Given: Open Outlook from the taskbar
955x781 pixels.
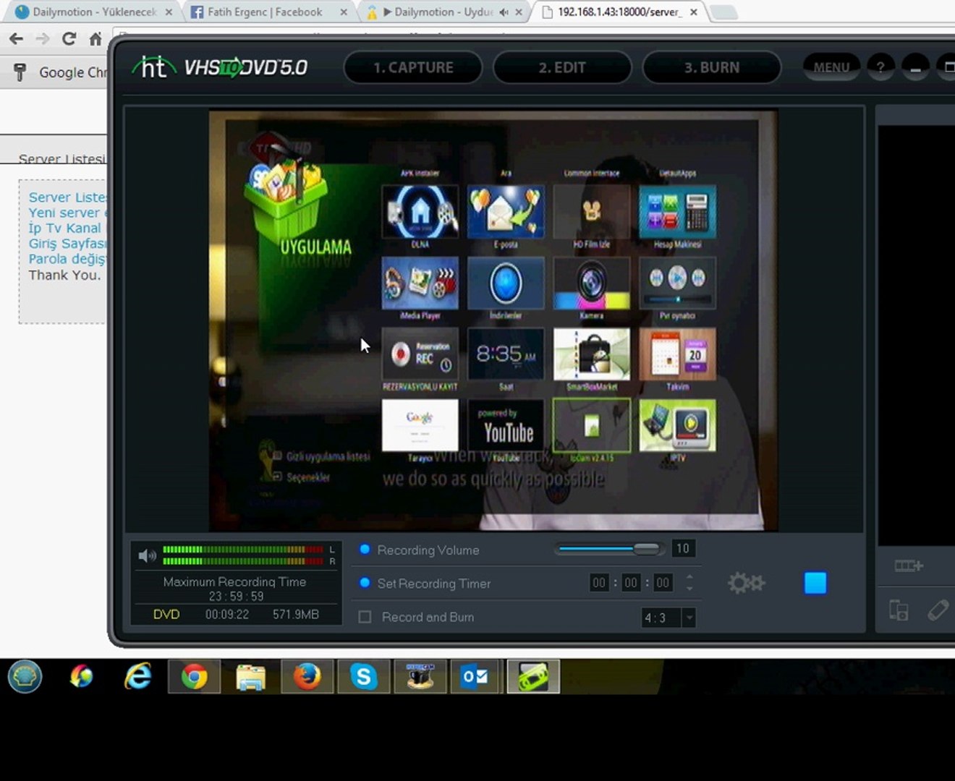Looking at the screenshot, I should (x=476, y=678).
